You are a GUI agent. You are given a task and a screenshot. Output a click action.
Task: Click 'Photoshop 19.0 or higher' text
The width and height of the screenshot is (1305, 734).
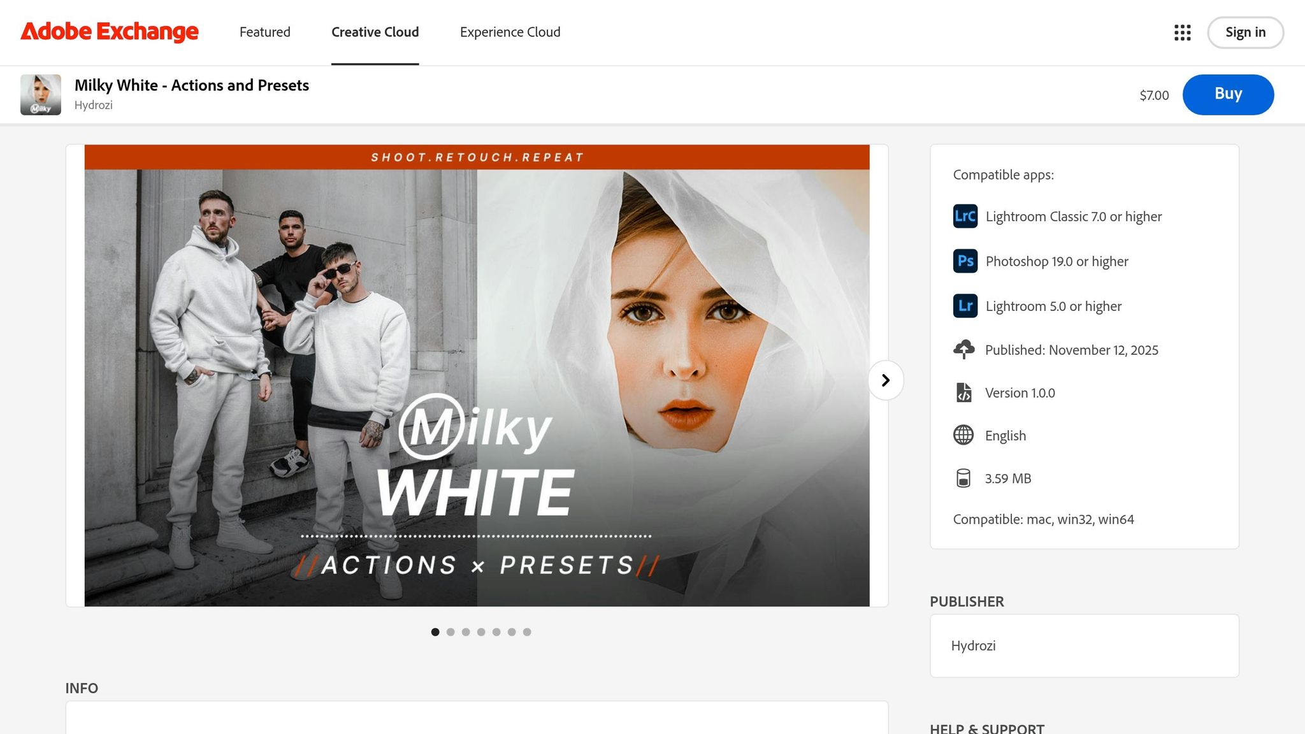tap(1057, 261)
